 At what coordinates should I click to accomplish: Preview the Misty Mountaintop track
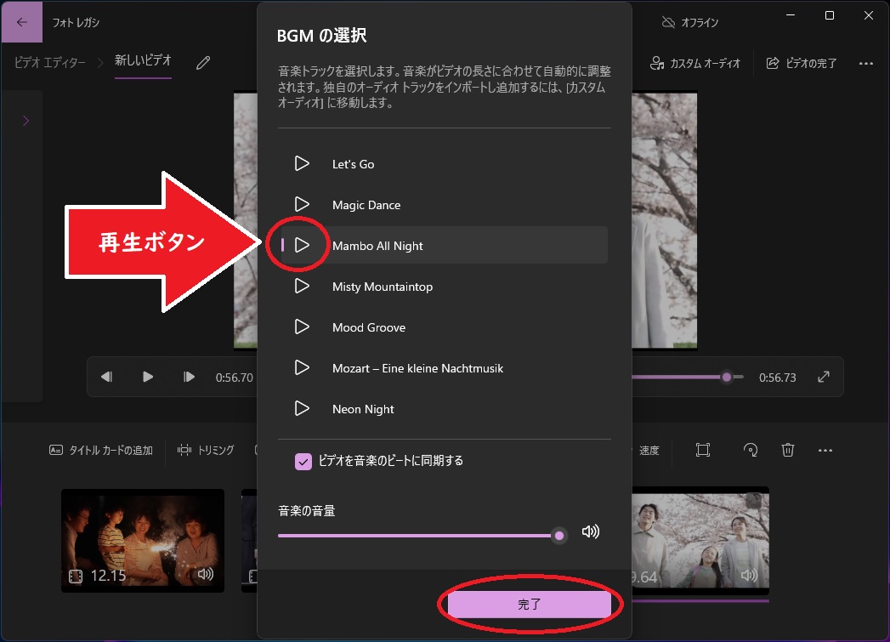(x=302, y=286)
